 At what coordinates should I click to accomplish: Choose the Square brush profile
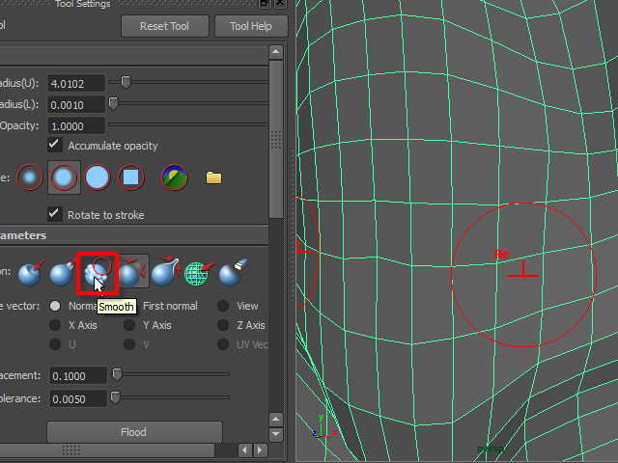pos(130,177)
